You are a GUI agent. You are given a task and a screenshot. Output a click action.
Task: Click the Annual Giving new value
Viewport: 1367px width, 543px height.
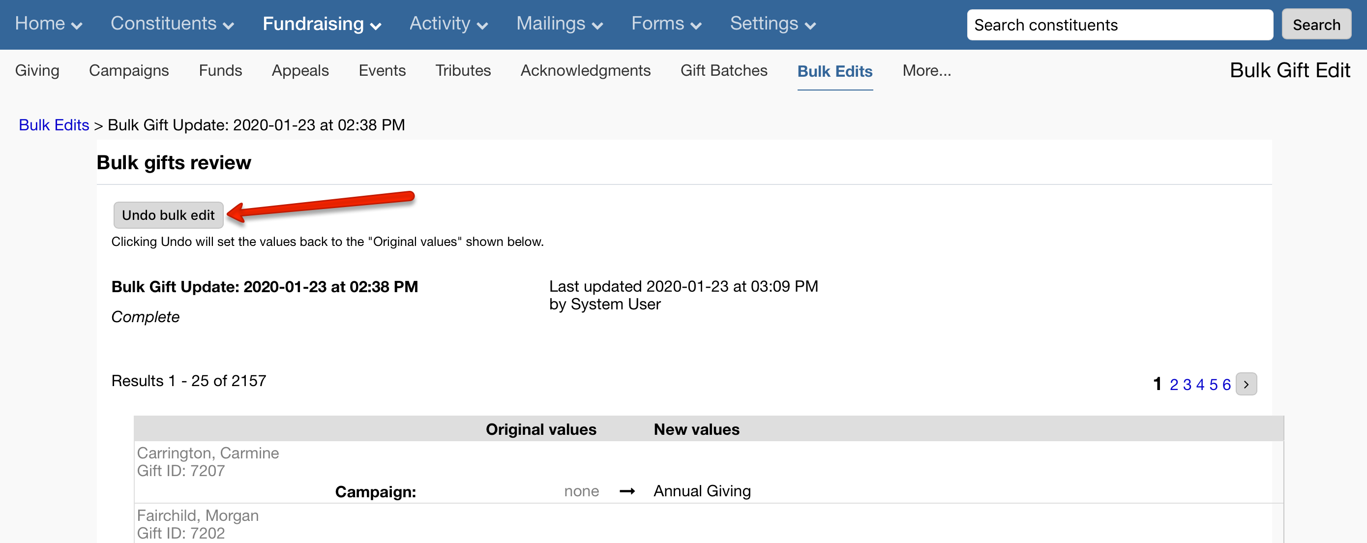(x=702, y=491)
